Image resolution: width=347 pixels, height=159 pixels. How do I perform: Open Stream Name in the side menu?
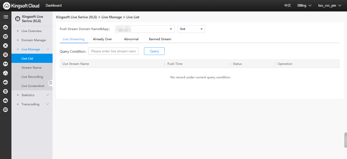tap(32, 68)
